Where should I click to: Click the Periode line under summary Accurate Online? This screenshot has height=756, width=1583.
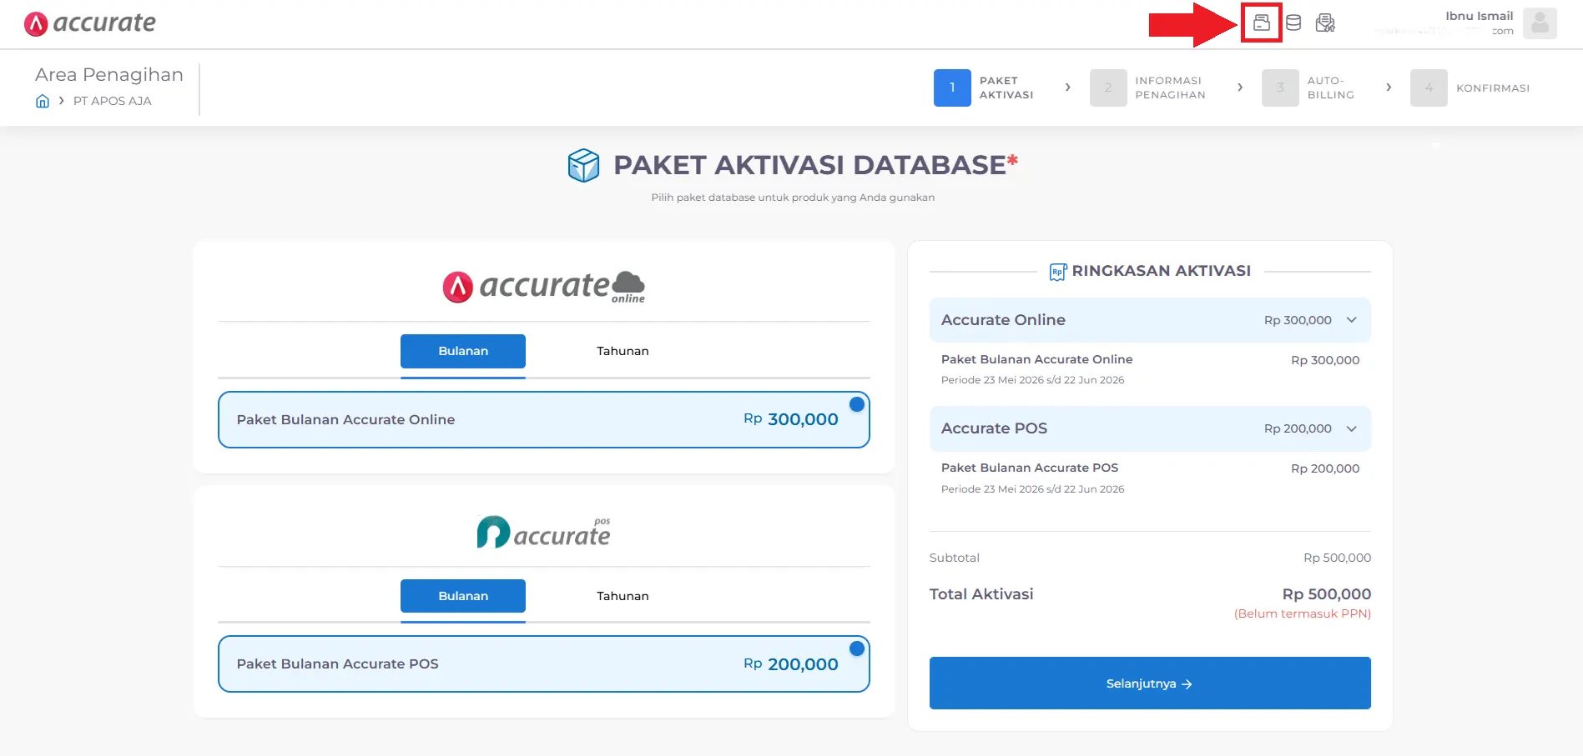pos(1032,380)
